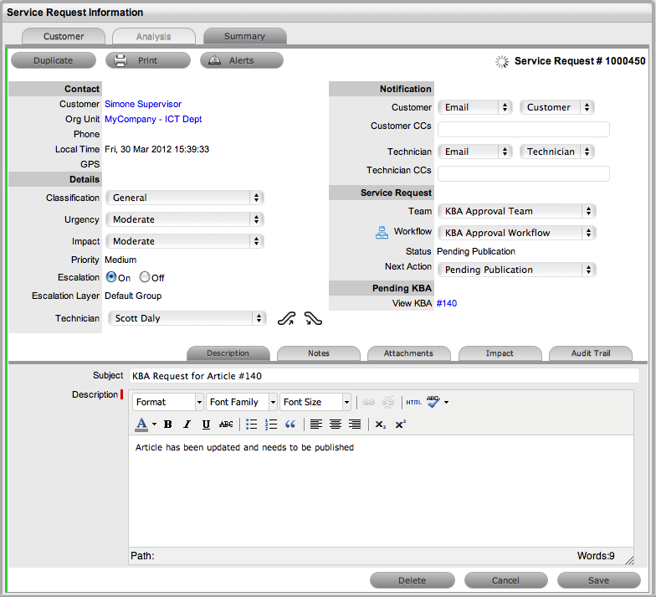Click the Subject input field

pyautogui.click(x=385, y=375)
